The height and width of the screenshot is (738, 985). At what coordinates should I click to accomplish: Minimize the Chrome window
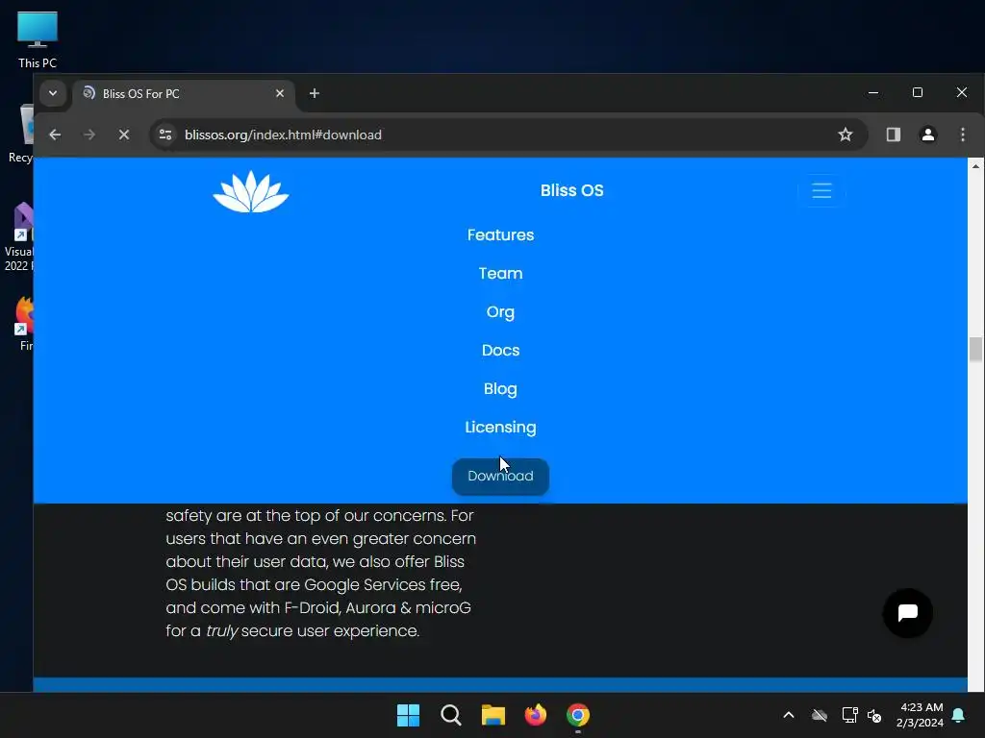(x=873, y=93)
